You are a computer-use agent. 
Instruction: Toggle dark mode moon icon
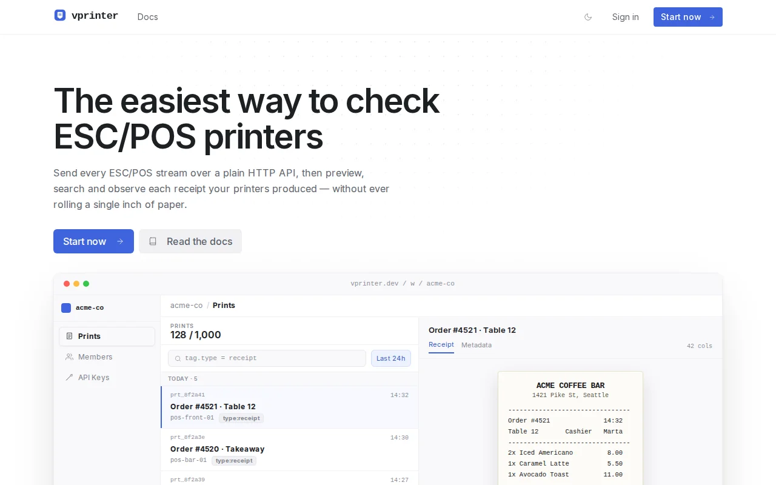point(588,17)
